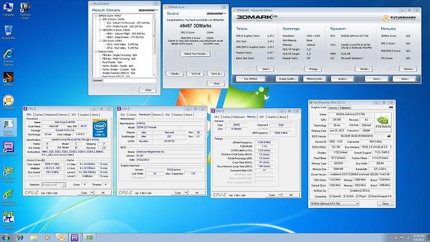Open Windows Media Player from the taskbar
Viewport: 430px width, 242px height.
click(47, 238)
